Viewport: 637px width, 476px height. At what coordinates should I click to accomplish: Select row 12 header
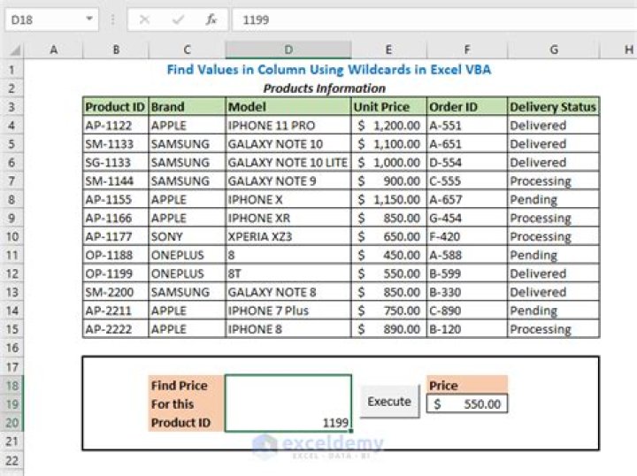(12, 273)
